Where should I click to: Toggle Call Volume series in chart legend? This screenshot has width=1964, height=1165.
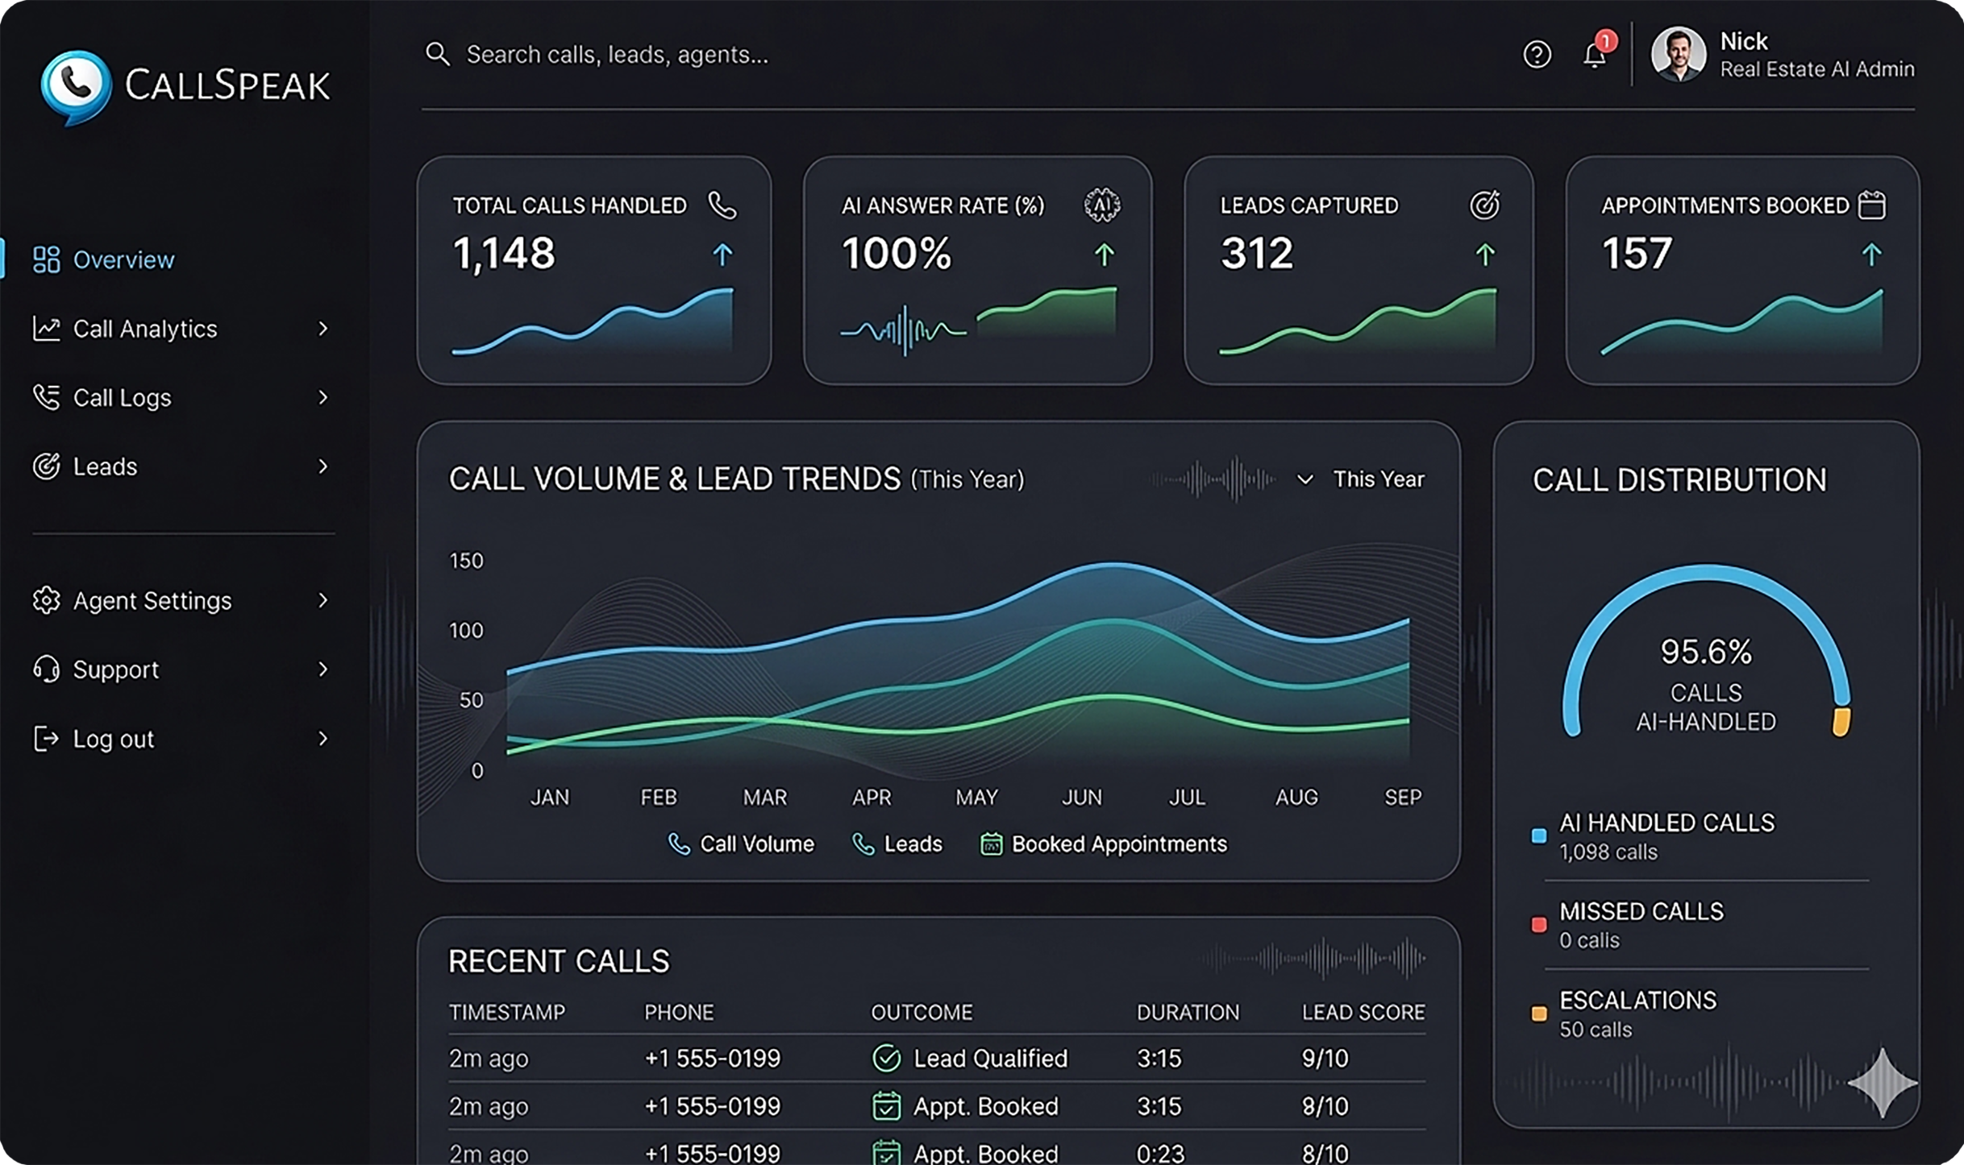point(742,844)
